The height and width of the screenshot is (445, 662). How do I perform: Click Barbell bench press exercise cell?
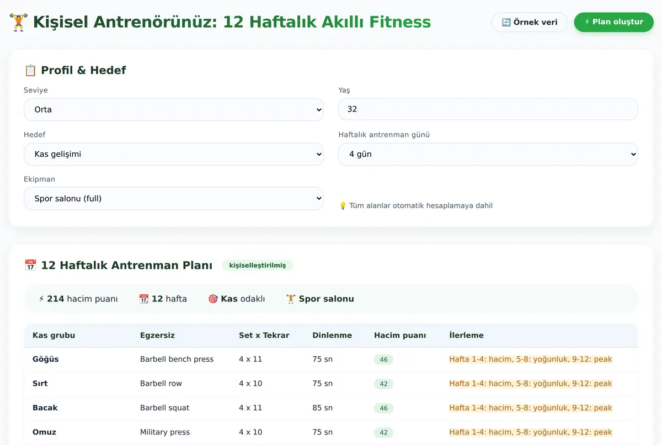(x=177, y=359)
